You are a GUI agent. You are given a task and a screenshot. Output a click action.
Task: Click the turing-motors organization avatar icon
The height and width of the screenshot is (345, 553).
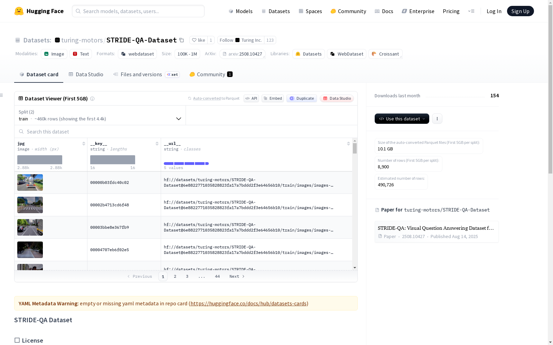(x=57, y=40)
